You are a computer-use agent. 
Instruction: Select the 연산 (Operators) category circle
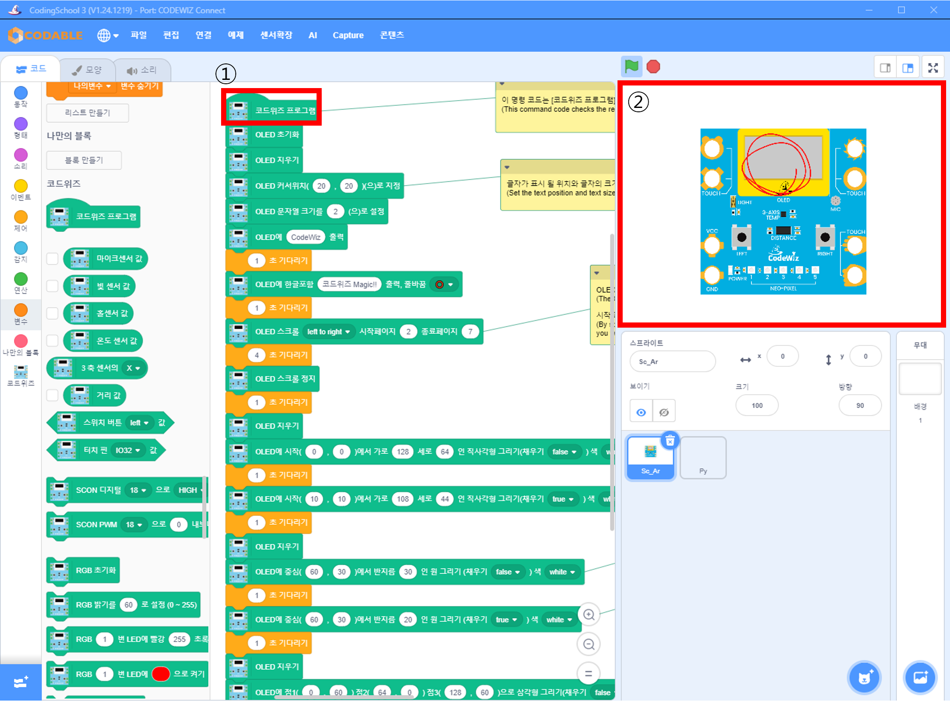click(21, 279)
